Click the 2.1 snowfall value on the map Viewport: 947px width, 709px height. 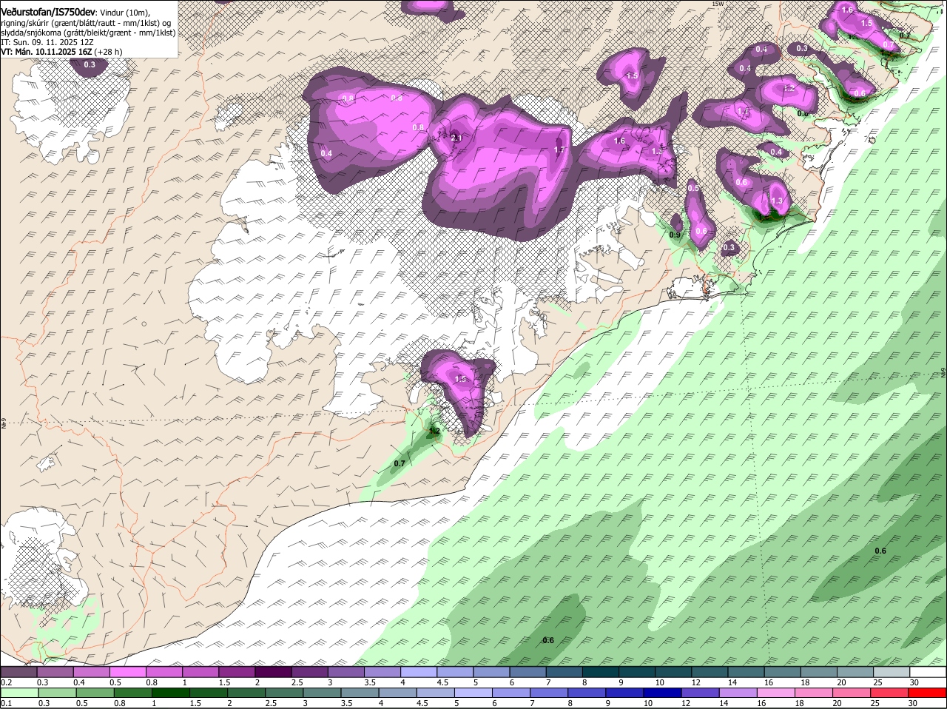[456, 138]
